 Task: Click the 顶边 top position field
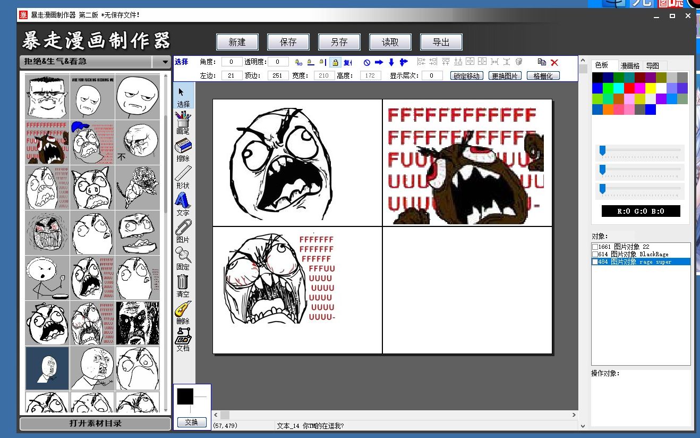click(278, 75)
